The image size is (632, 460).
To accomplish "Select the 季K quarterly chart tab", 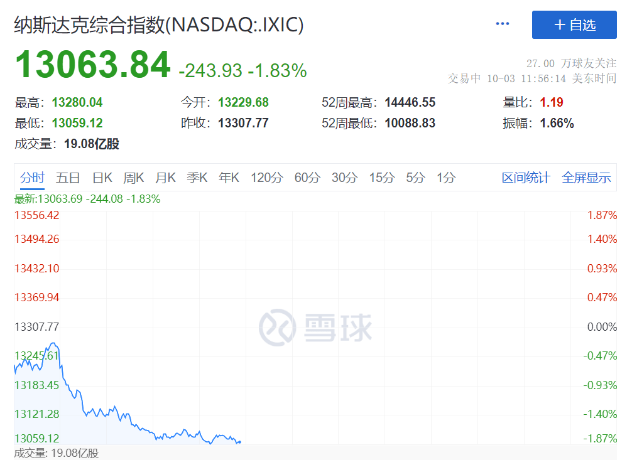I will [197, 178].
